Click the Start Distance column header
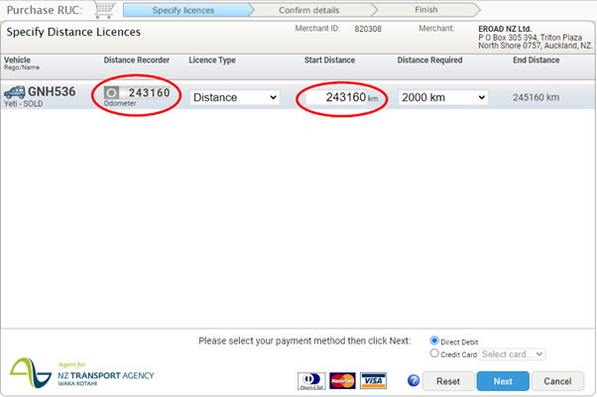This screenshot has width=597, height=397. (x=329, y=61)
